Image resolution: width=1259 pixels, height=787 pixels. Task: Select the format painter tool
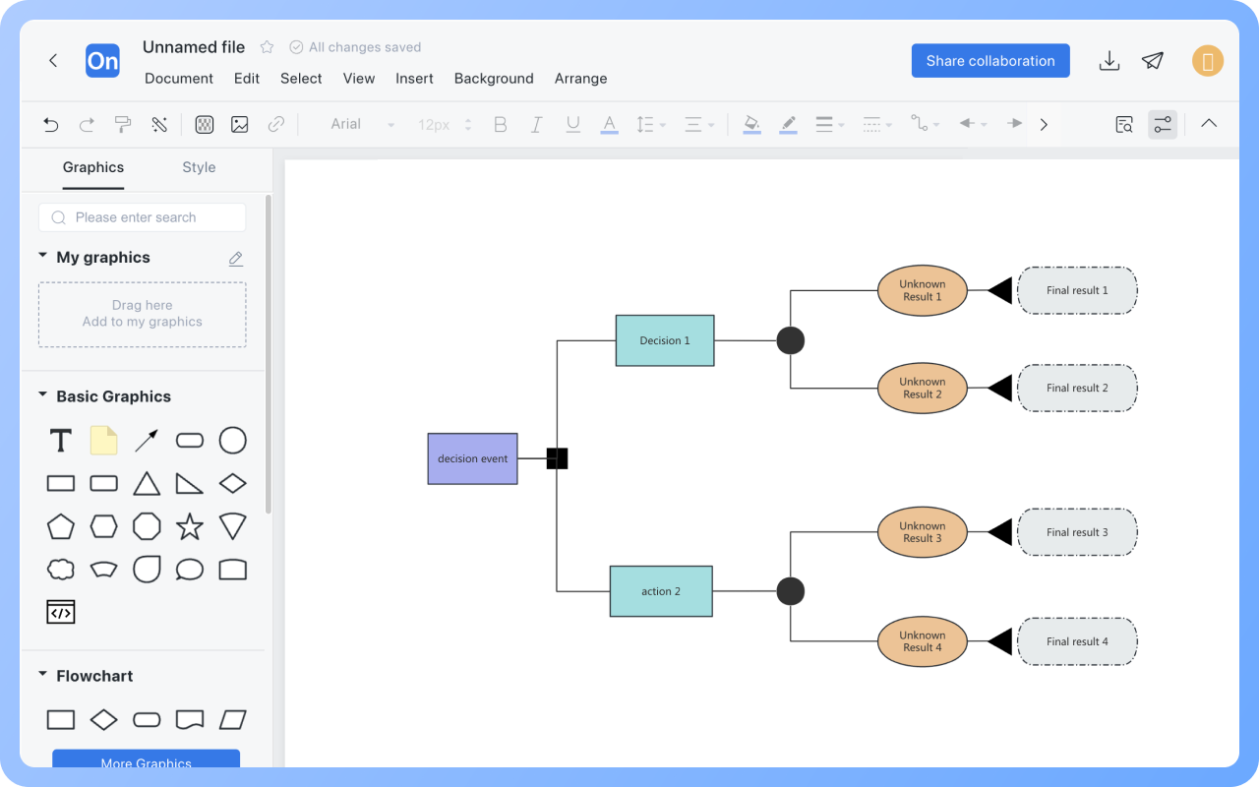(123, 124)
